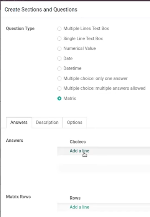Click the Create Sections and Questions title
150x217 pixels.
pyautogui.click(x=41, y=10)
